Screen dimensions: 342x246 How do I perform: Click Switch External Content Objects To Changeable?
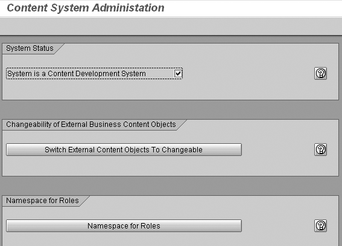pyautogui.click(x=124, y=150)
